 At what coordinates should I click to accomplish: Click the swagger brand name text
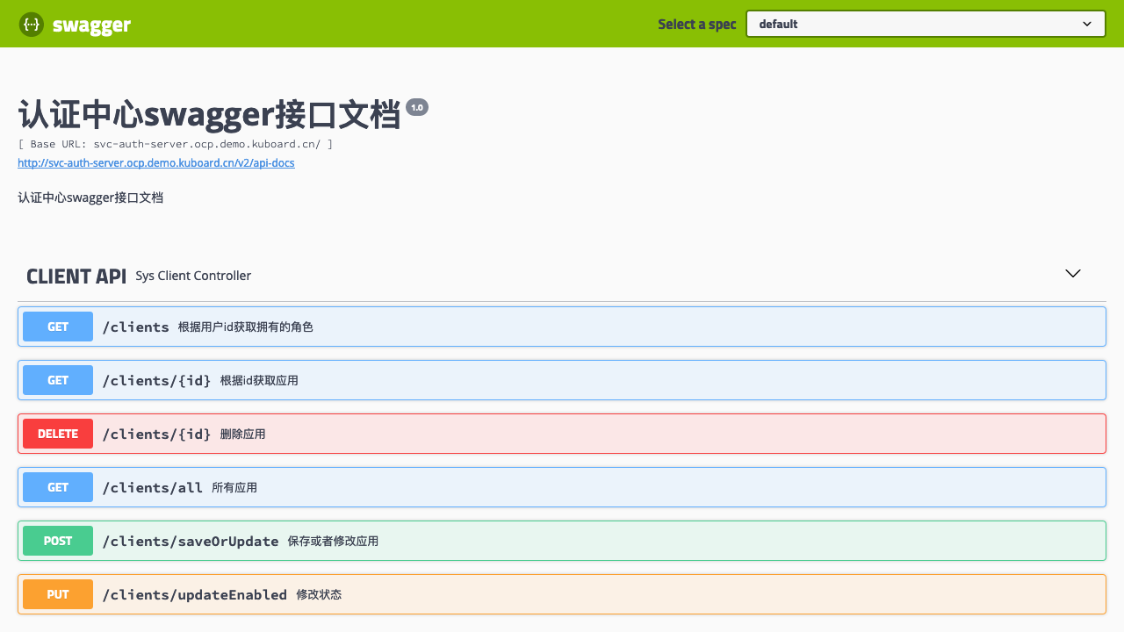(91, 25)
